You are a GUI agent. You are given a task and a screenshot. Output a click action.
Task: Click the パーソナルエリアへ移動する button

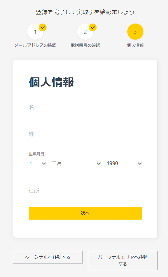pyautogui.click(x=123, y=261)
